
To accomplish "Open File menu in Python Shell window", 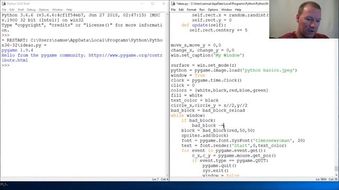I will 4,9.
